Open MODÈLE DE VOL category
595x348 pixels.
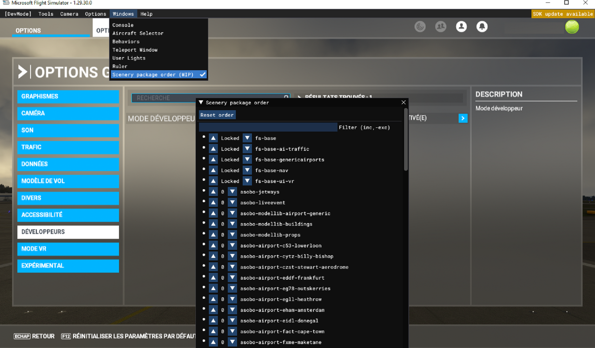click(68, 181)
